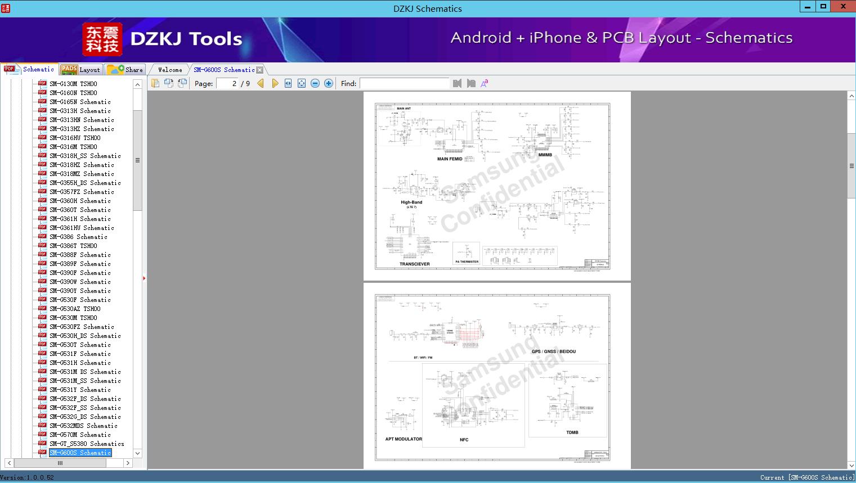Open SM-G570M Schematic from the list
This screenshot has height=483, width=856.
[x=72, y=435]
